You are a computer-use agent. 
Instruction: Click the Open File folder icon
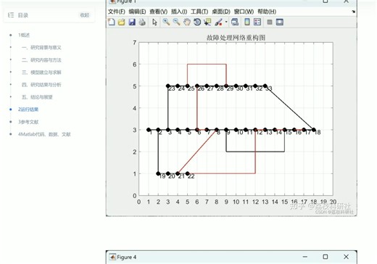coord(121,22)
